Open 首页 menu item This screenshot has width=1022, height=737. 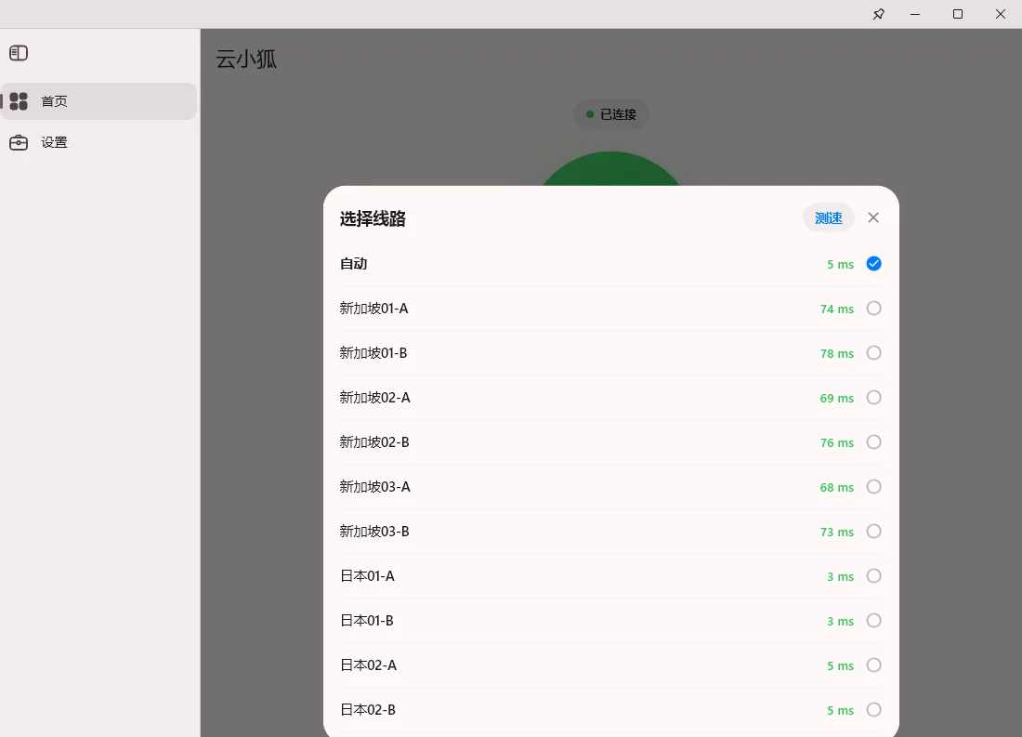[x=99, y=101]
